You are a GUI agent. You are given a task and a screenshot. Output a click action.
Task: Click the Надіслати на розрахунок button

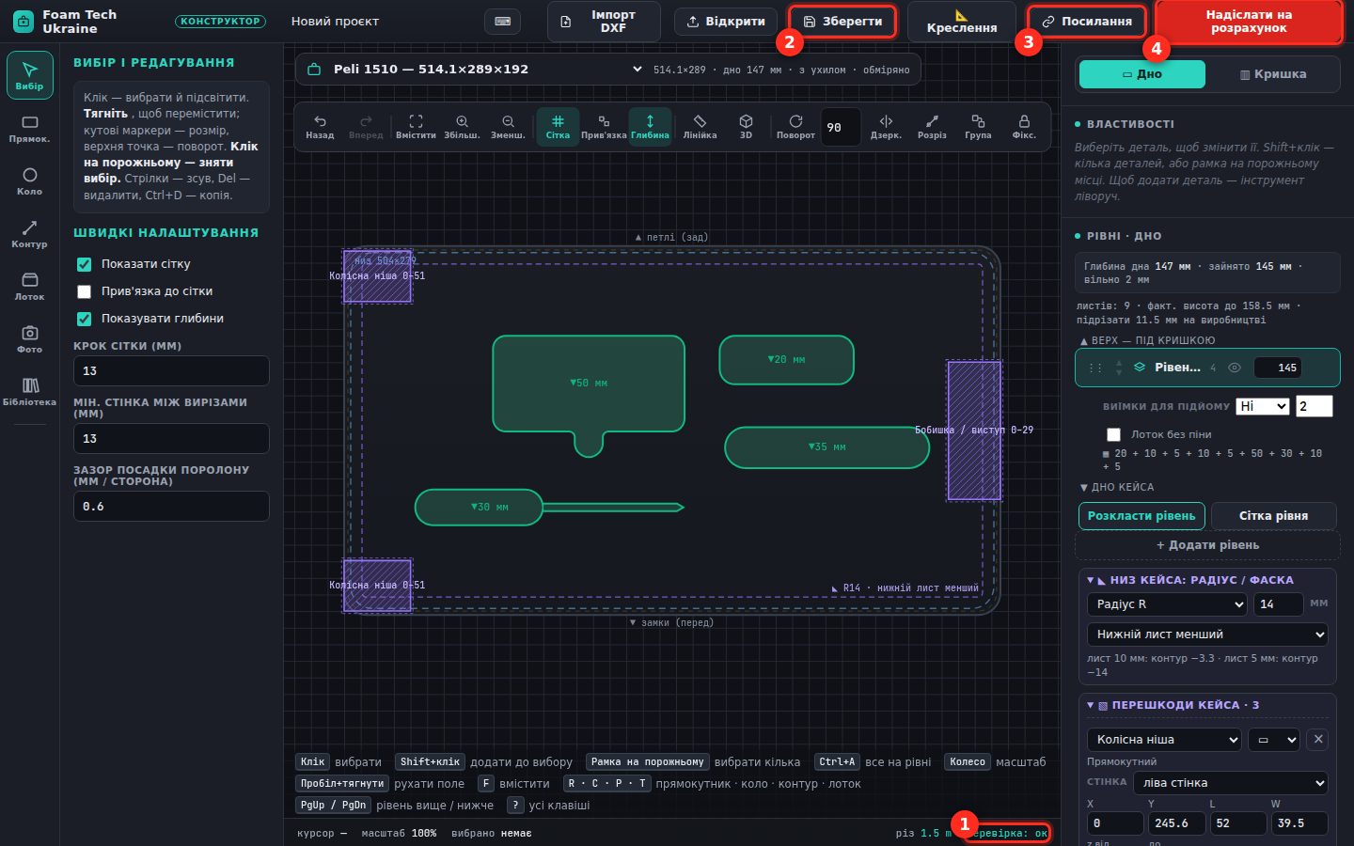click(1249, 22)
